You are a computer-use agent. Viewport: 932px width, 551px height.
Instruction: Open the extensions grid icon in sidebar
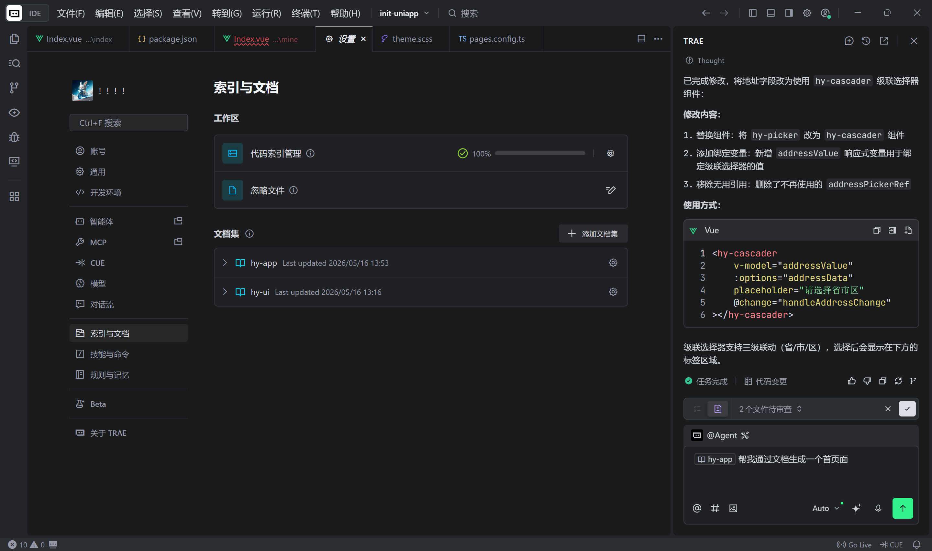(14, 196)
